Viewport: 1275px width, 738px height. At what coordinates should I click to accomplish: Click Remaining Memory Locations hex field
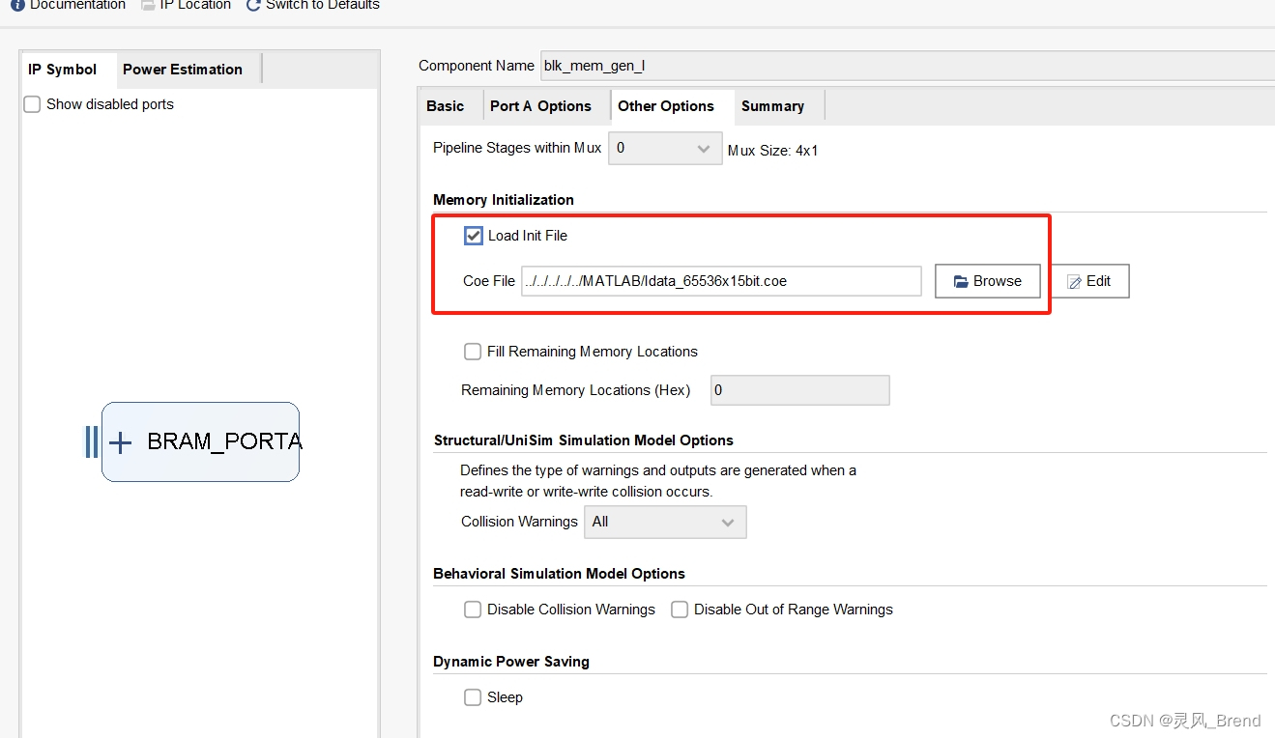(800, 390)
